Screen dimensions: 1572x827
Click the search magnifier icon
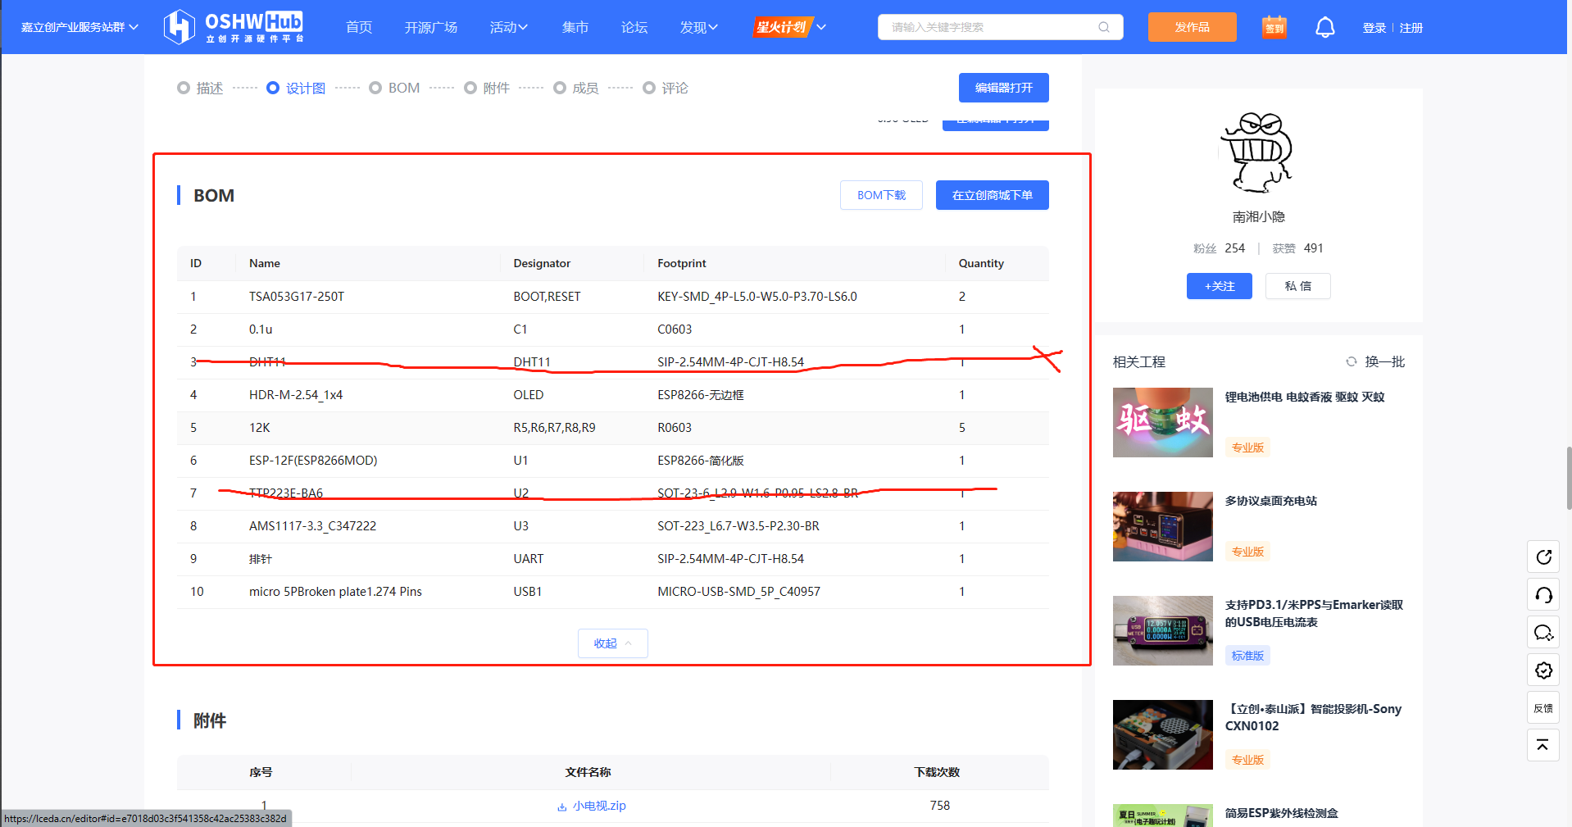pyautogui.click(x=1104, y=27)
